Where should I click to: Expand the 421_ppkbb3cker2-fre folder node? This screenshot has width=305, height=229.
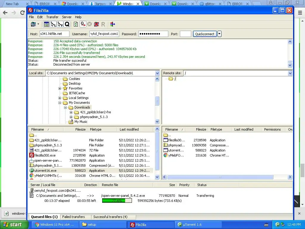pos(71,112)
